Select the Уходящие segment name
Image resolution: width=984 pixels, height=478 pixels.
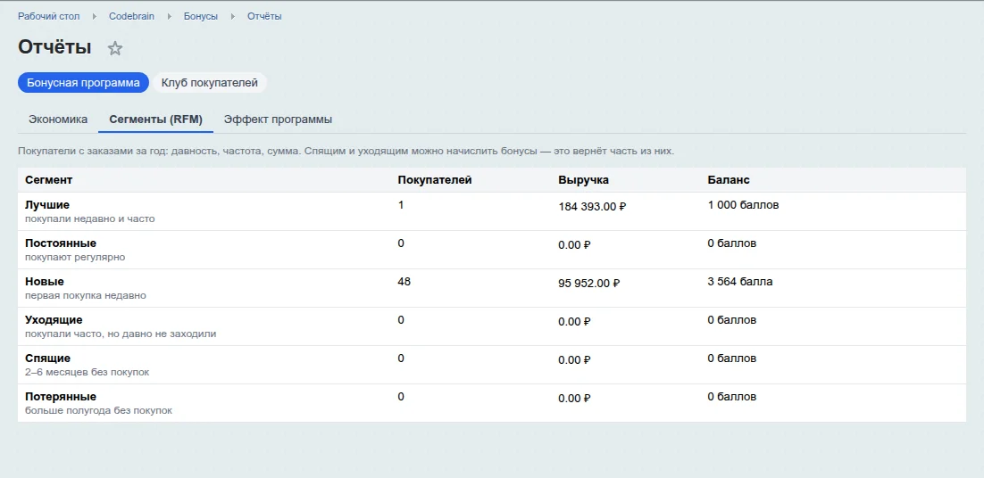(x=54, y=320)
